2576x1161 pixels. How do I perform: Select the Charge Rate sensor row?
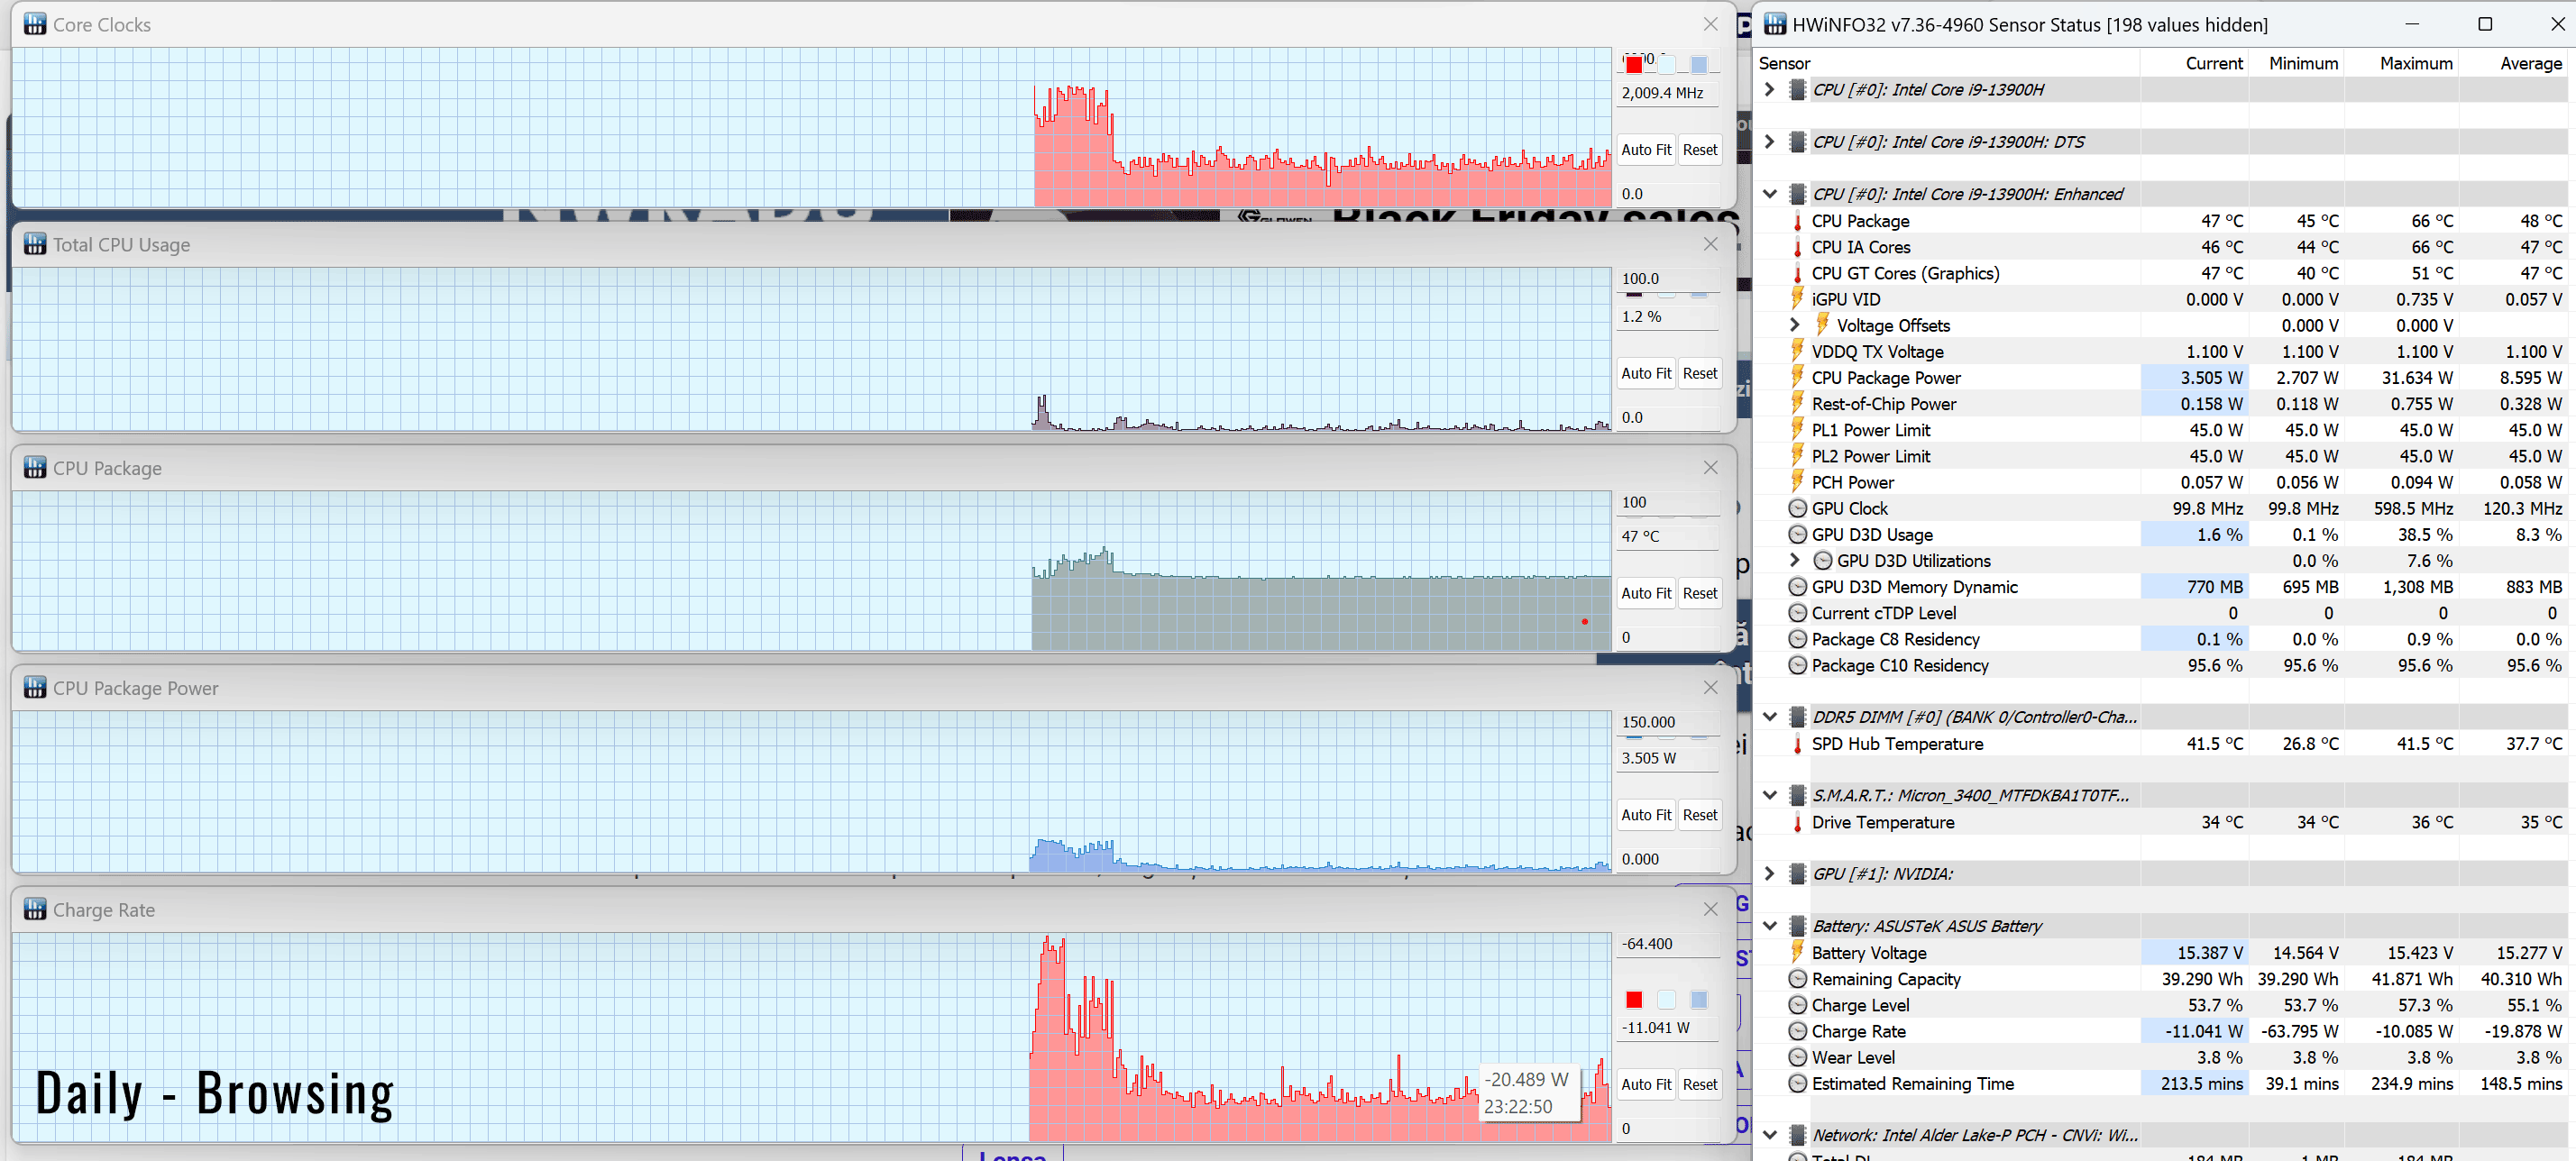(2161, 1031)
